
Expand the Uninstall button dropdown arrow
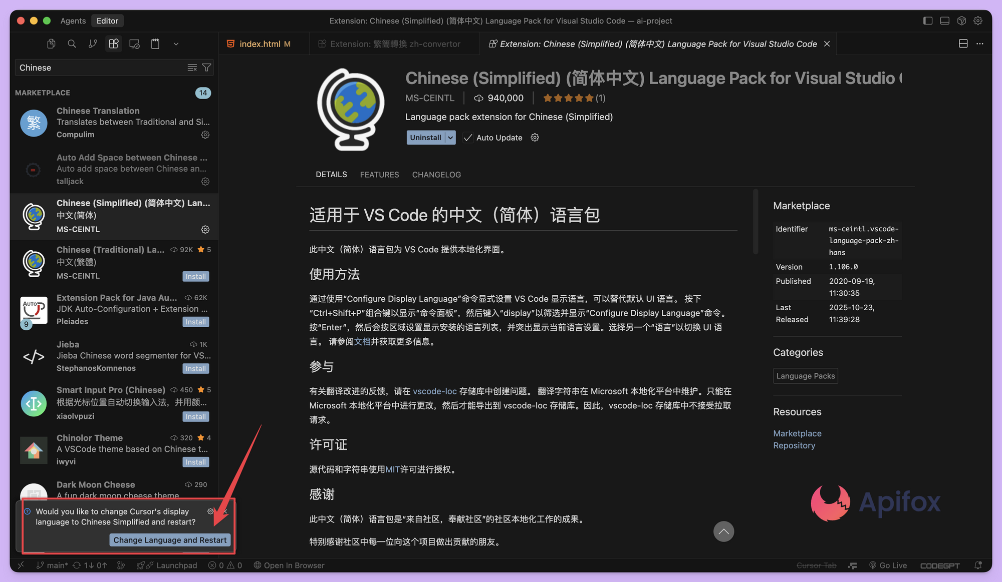[x=450, y=138]
